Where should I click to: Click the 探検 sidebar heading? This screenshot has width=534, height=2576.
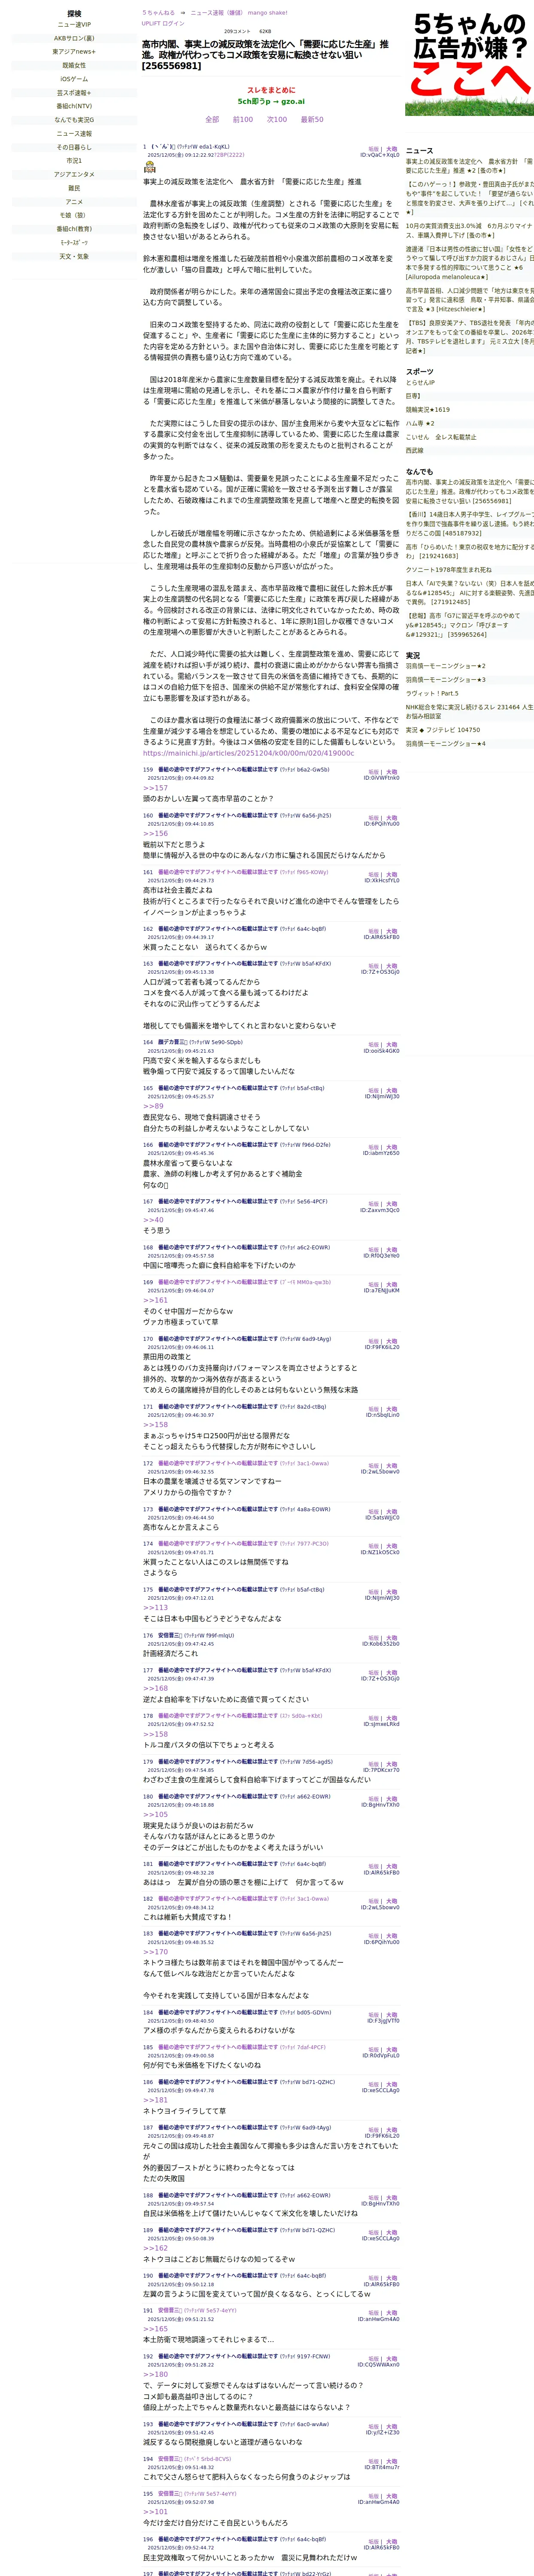click(x=74, y=14)
